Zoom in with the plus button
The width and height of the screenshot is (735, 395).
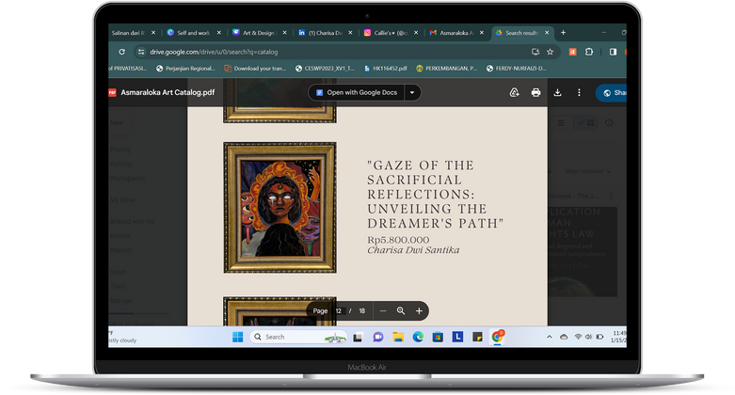coord(420,310)
